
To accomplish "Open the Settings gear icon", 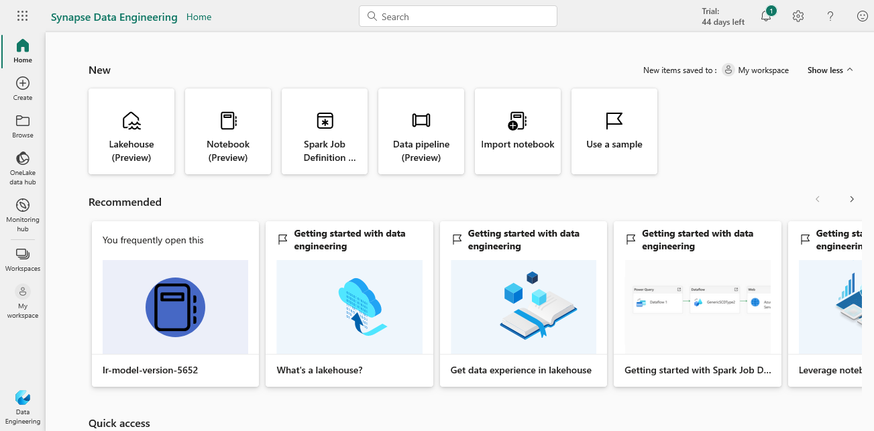I will point(798,17).
